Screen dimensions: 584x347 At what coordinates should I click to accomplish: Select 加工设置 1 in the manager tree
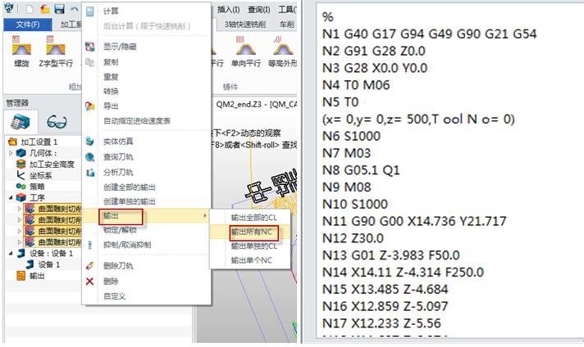[39, 142]
